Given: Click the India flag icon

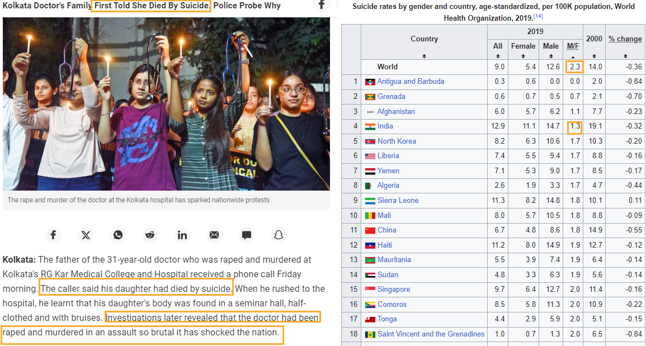Looking at the screenshot, I should click(x=370, y=126).
